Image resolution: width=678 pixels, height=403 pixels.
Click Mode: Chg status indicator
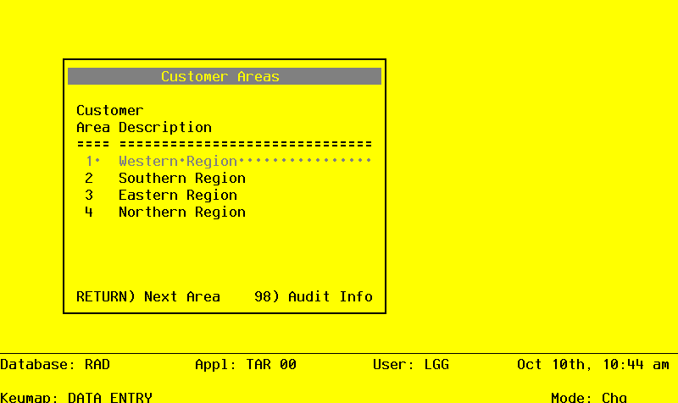pos(589,397)
